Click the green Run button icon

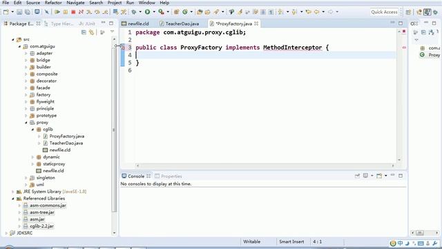pyautogui.click(x=147, y=12)
